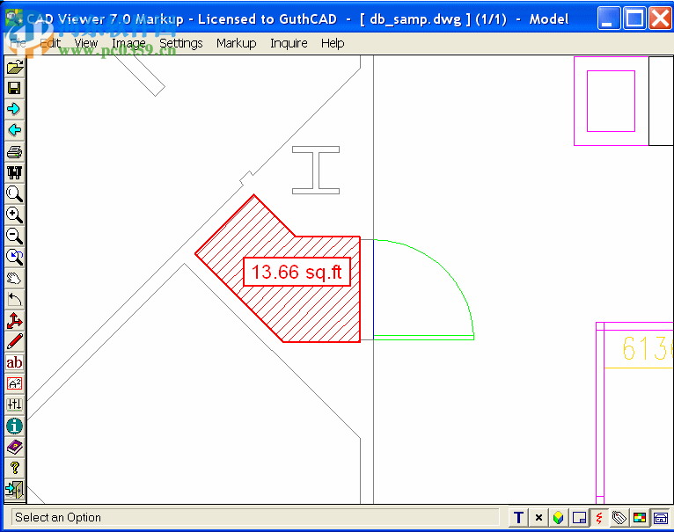Select the Pan hand tool

[15, 278]
